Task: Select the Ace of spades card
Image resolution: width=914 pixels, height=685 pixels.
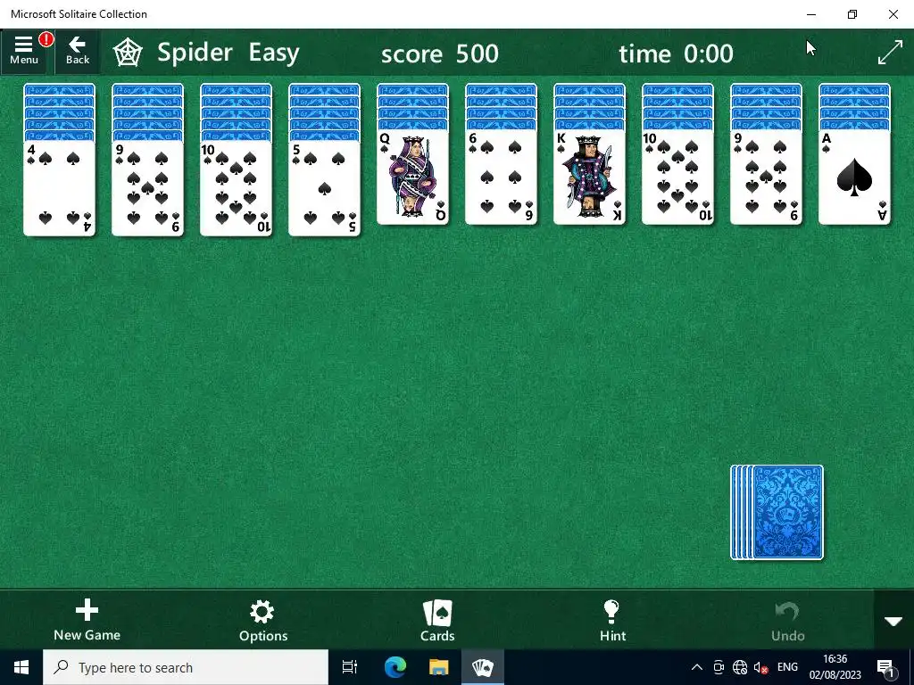Action: (854, 177)
